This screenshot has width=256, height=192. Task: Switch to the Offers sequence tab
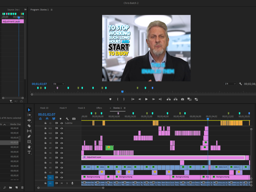[x=99, y=108]
